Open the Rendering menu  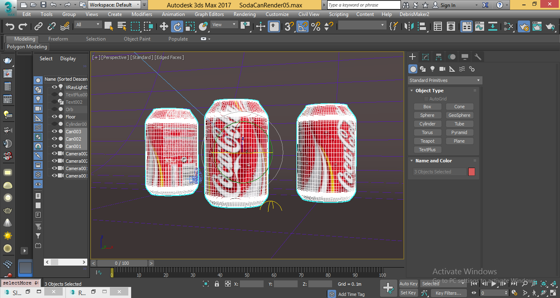point(244,14)
